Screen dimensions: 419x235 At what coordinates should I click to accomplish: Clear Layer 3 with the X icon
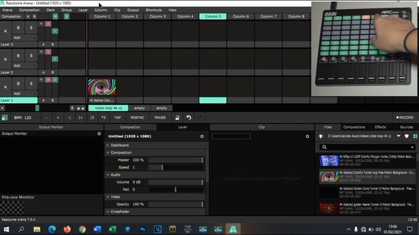(x=5, y=31)
